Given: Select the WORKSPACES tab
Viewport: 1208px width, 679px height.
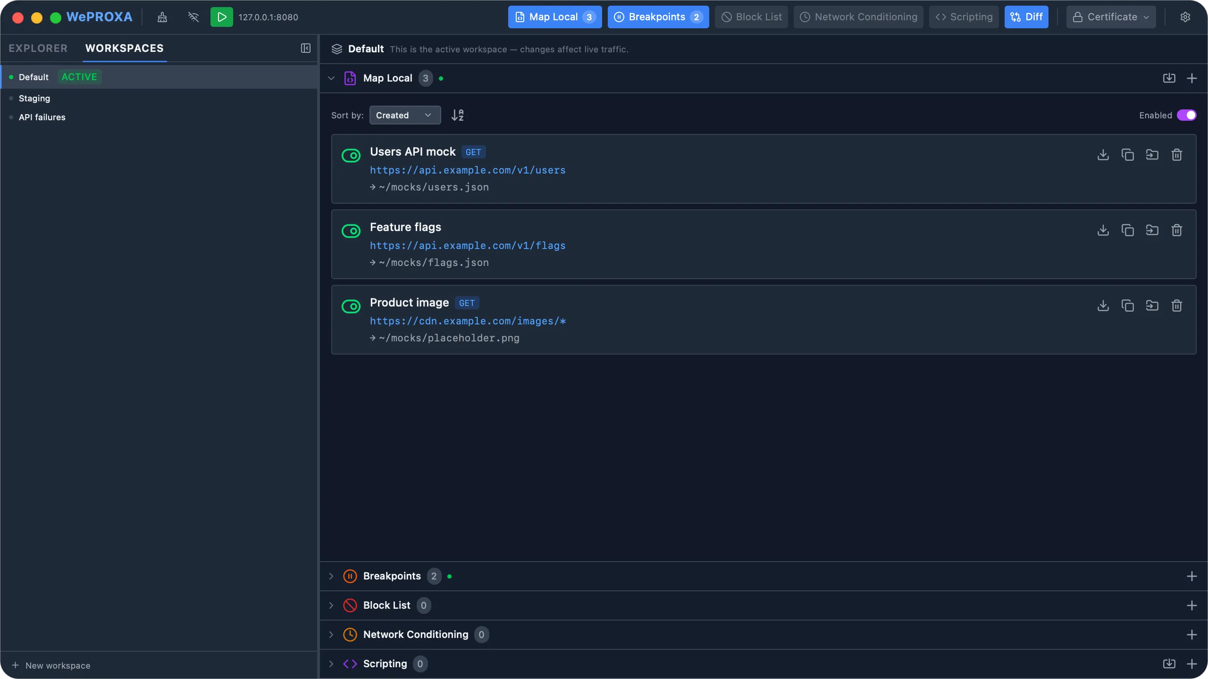Looking at the screenshot, I should (125, 48).
